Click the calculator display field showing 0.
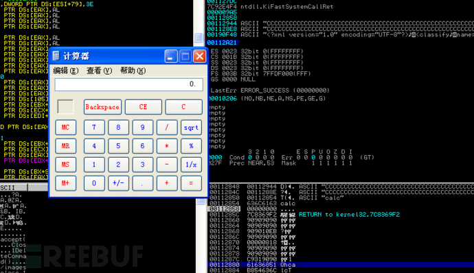The image size is (474, 273). [128, 84]
